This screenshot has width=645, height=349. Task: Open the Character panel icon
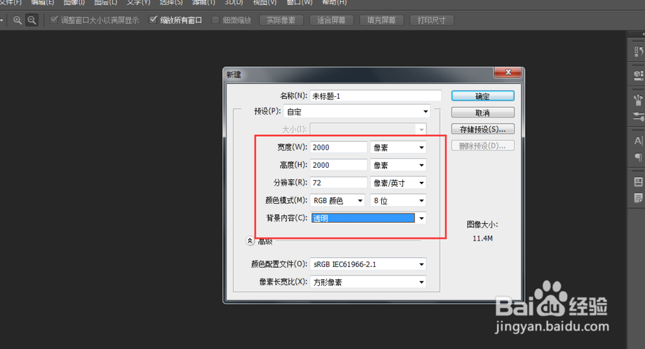(638, 141)
